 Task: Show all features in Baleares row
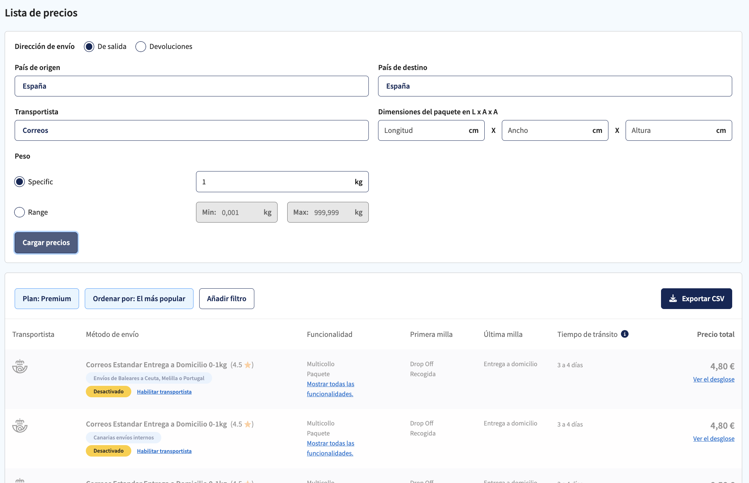point(331,389)
